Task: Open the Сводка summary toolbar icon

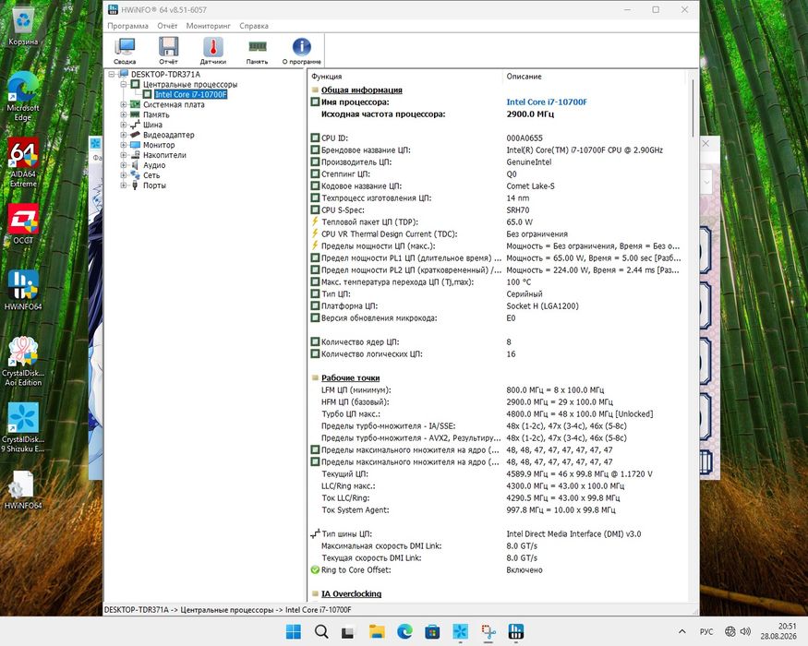Action: click(125, 51)
